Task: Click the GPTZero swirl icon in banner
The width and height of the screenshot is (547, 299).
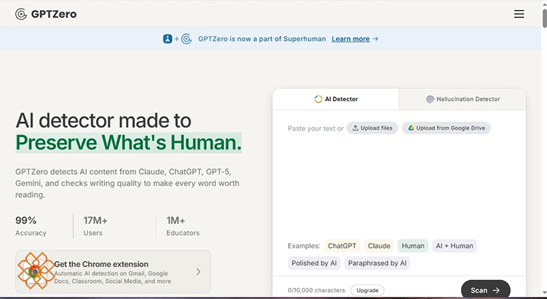Action: coord(187,39)
